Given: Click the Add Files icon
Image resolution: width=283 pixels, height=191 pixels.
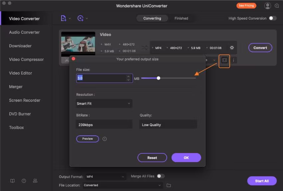Looking at the screenshot, I should point(63,18).
